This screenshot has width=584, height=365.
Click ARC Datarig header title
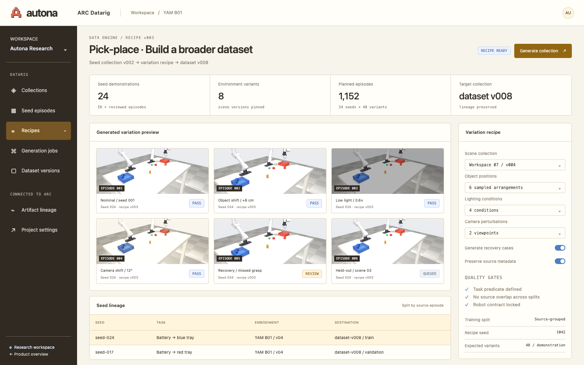point(94,13)
